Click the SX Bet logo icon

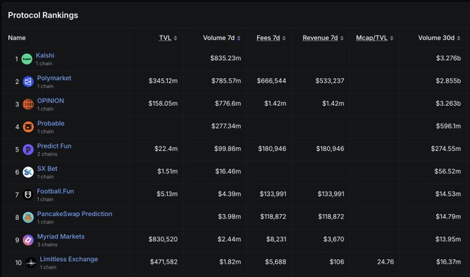28,172
